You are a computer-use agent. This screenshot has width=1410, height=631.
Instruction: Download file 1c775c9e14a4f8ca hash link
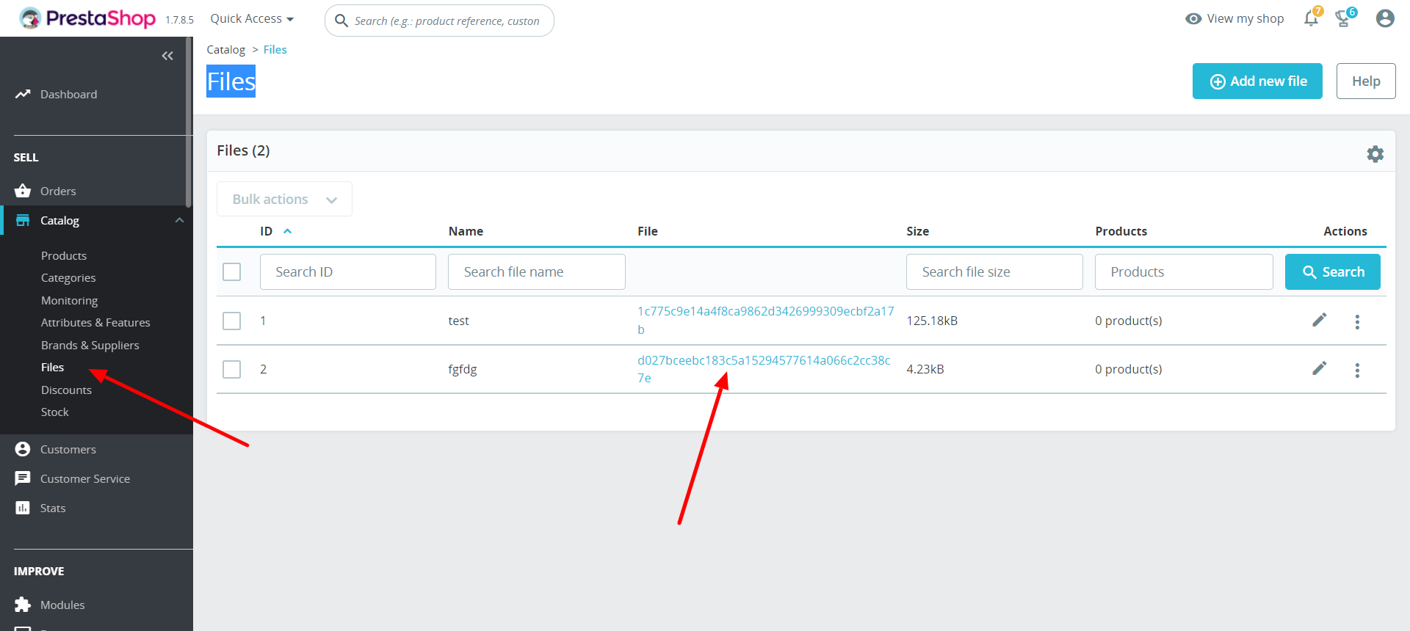(765, 320)
